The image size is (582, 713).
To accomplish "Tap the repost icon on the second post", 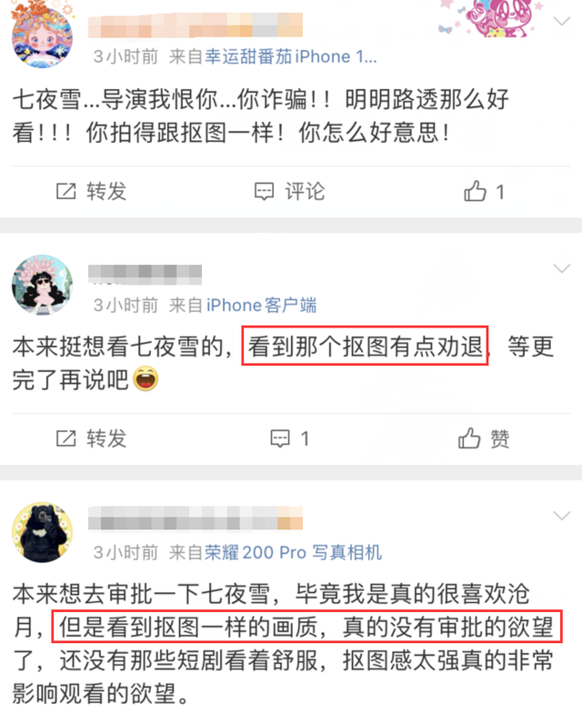I will coord(65,438).
